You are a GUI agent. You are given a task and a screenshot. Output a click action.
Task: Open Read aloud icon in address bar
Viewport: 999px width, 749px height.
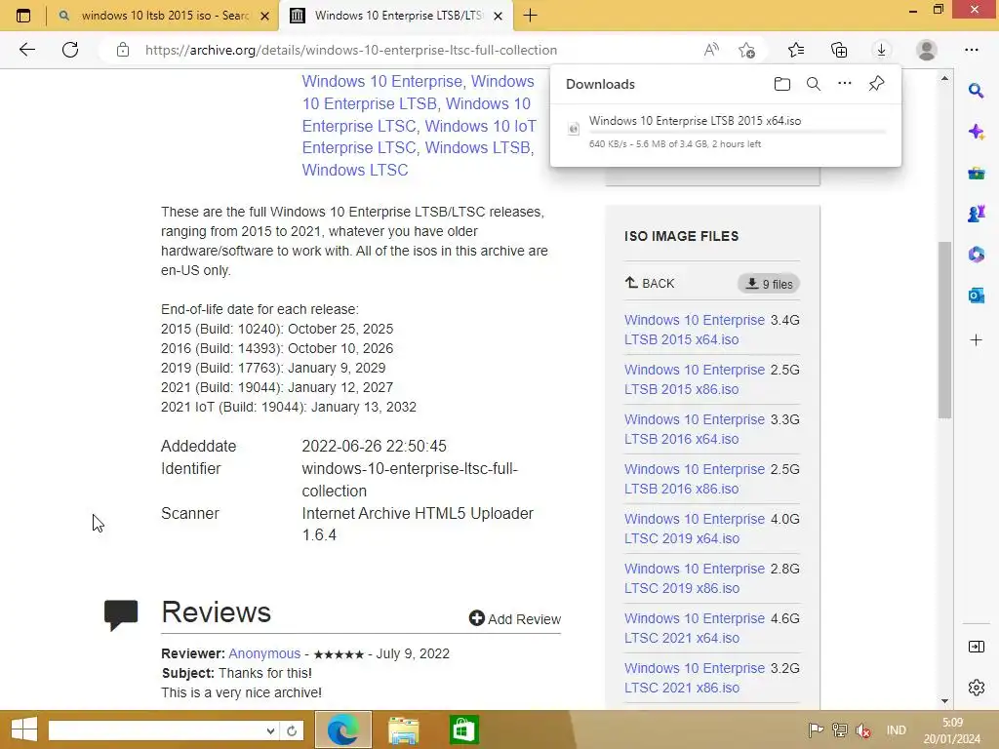coord(711,50)
